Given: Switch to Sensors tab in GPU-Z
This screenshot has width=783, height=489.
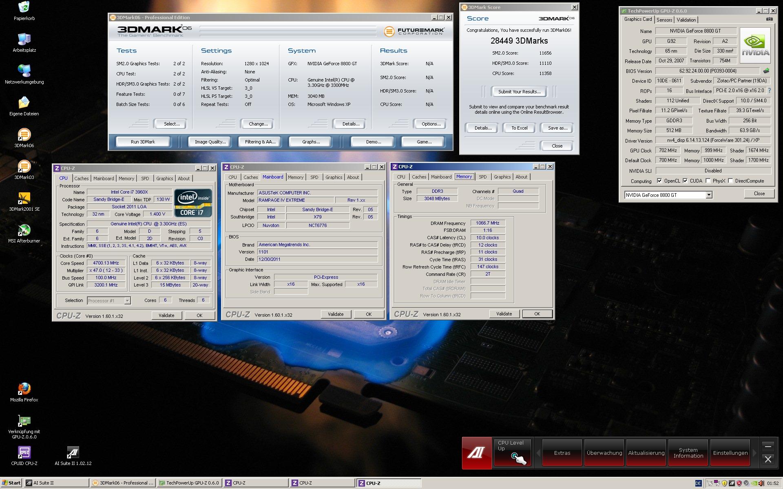Looking at the screenshot, I should 664,20.
